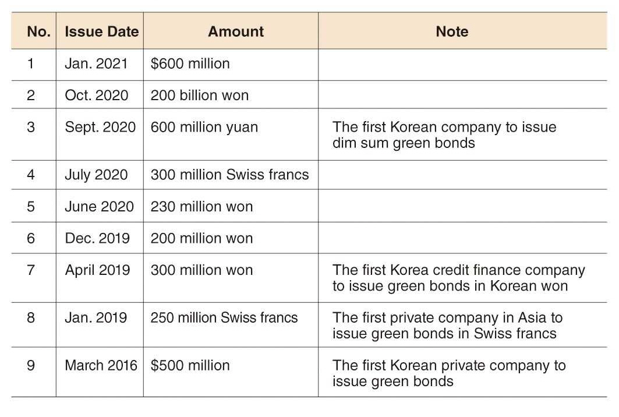Select the Korea credit finance company note
This screenshot has height=417, width=619.
[458, 278]
